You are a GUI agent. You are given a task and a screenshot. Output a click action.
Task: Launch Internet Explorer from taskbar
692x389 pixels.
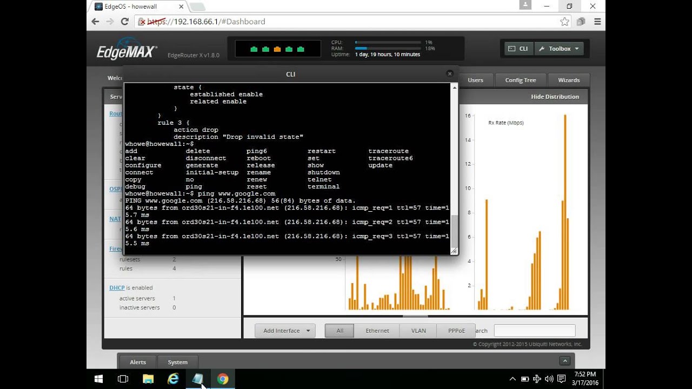pos(173,379)
